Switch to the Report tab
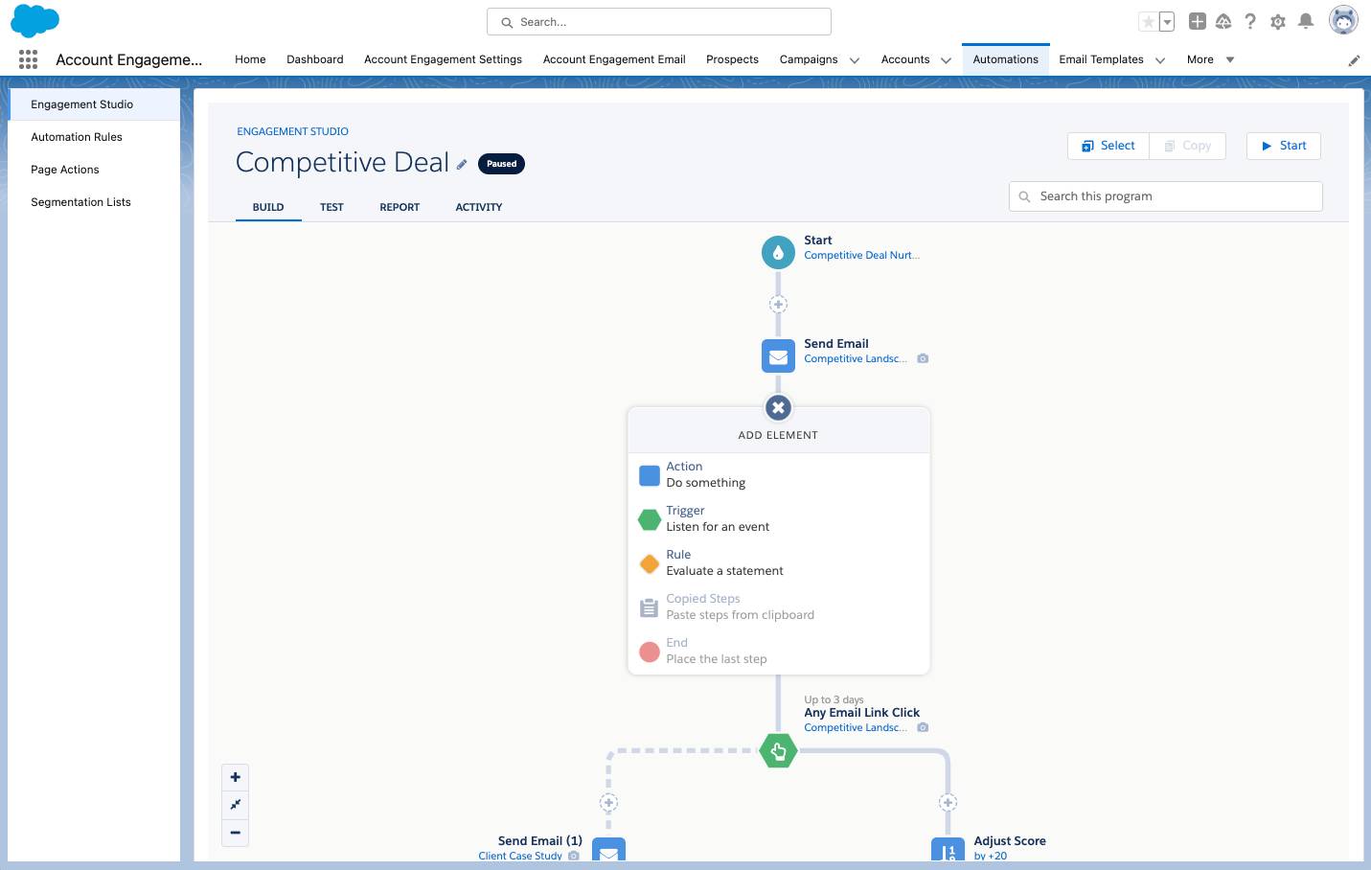The width and height of the screenshot is (1371, 870). (x=400, y=207)
